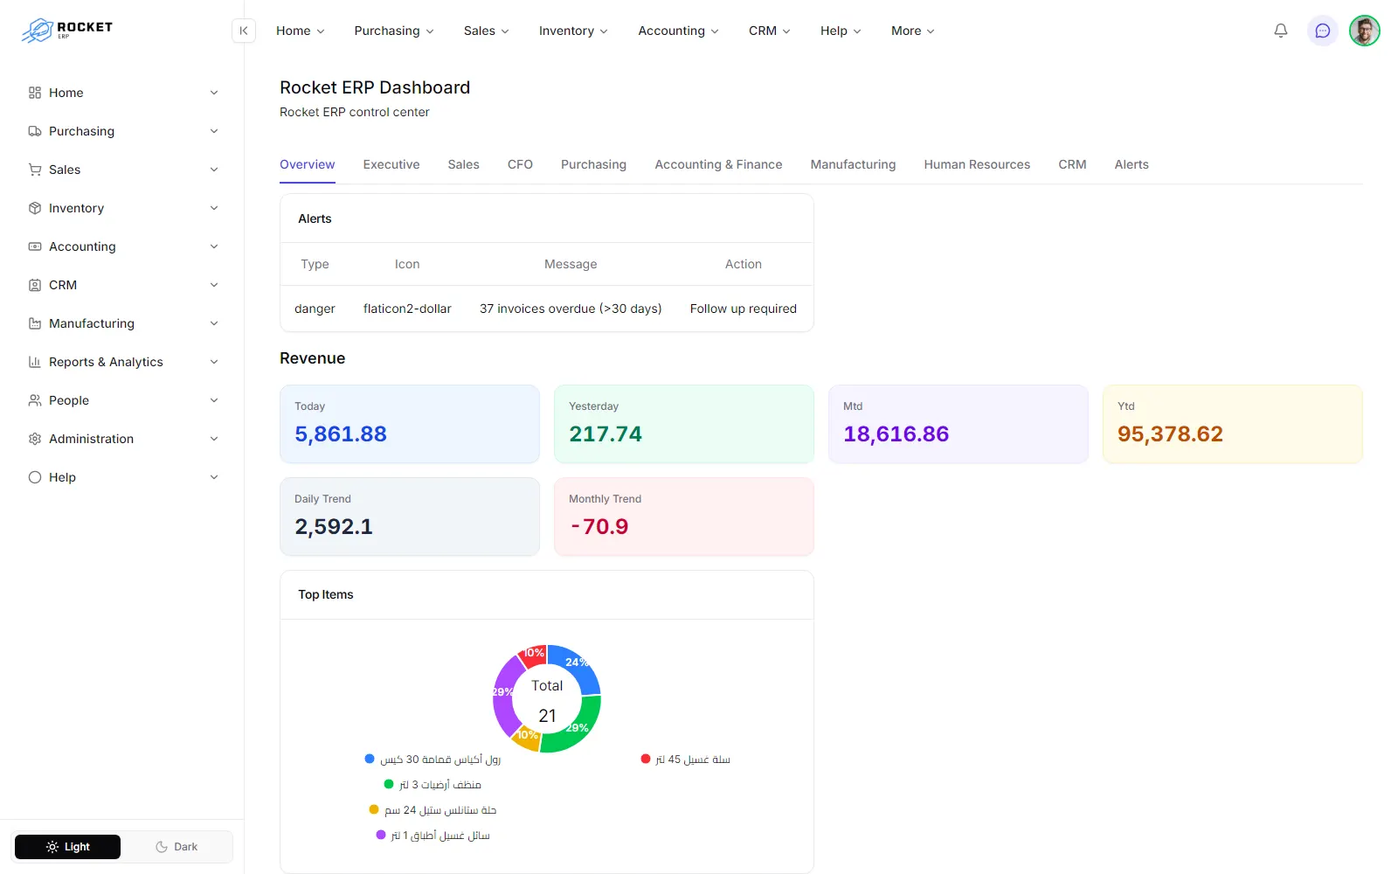Click the Today revenue card
The height and width of the screenshot is (874, 1398).
(x=410, y=424)
